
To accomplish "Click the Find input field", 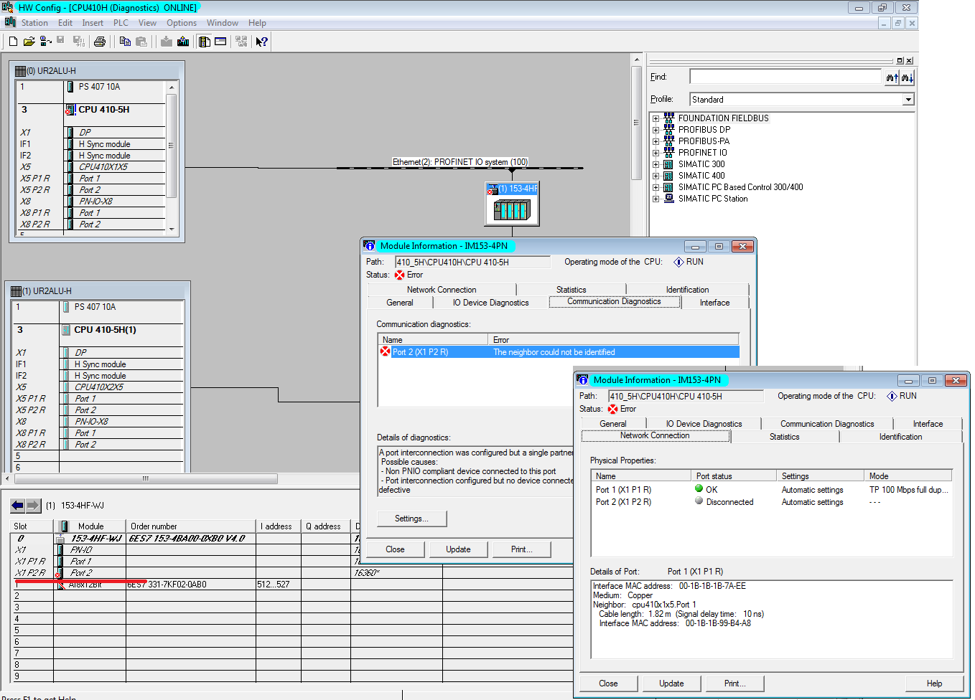I will coord(785,77).
